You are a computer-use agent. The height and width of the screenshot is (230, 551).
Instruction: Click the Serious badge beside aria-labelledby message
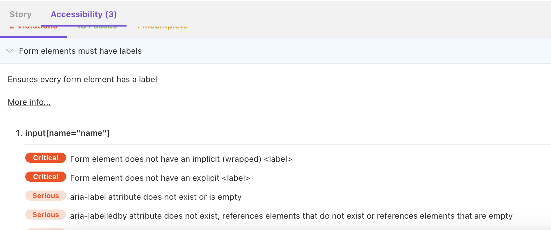pyautogui.click(x=46, y=215)
